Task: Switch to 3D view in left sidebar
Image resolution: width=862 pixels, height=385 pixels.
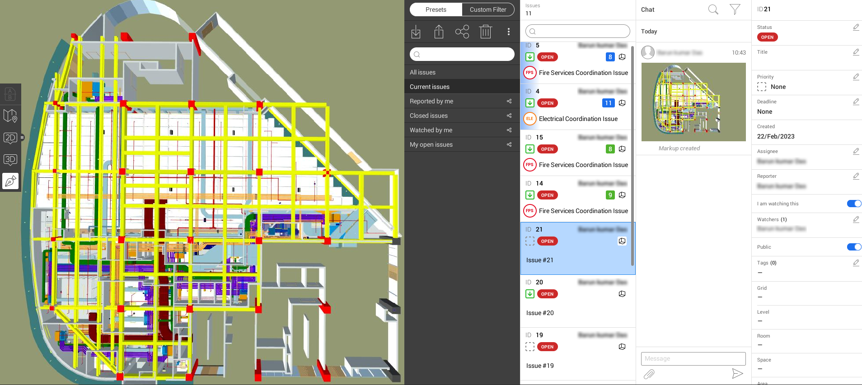Action: [x=10, y=159]
